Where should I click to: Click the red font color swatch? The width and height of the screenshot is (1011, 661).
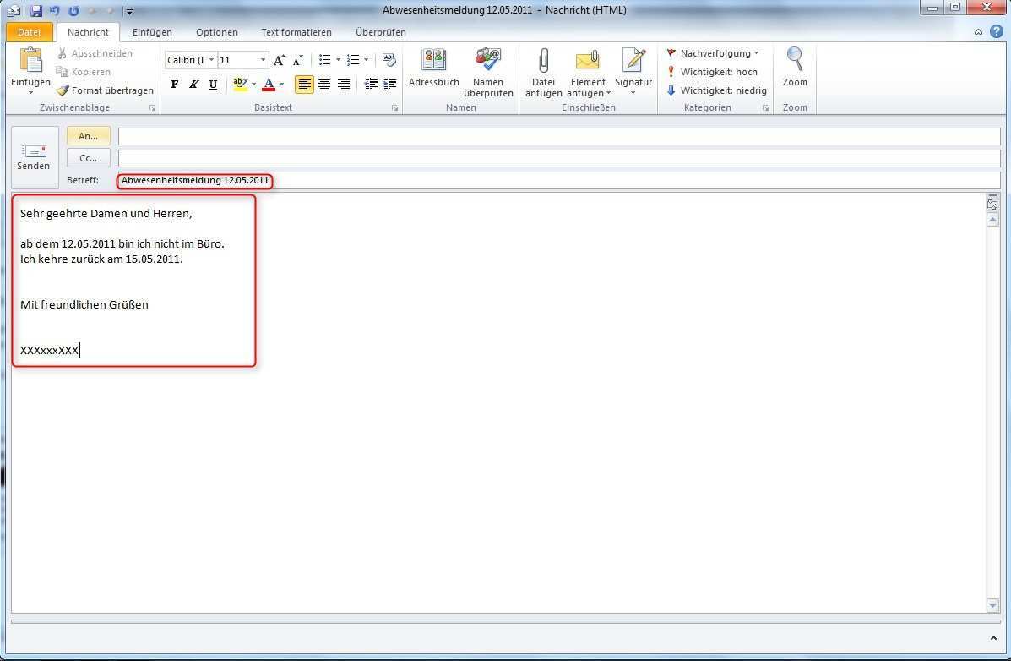[x=269, y=84]
